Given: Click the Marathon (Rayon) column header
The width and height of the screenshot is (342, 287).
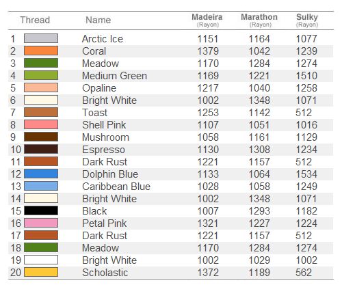Looking at the screenshot, I should coord(259,20).
